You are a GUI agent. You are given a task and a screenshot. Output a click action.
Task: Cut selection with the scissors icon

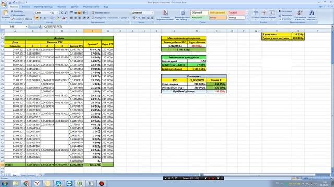coord(12,11)
